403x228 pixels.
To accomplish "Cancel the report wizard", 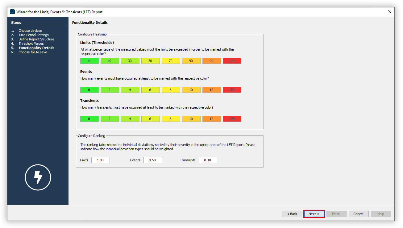I will [358, 214].
